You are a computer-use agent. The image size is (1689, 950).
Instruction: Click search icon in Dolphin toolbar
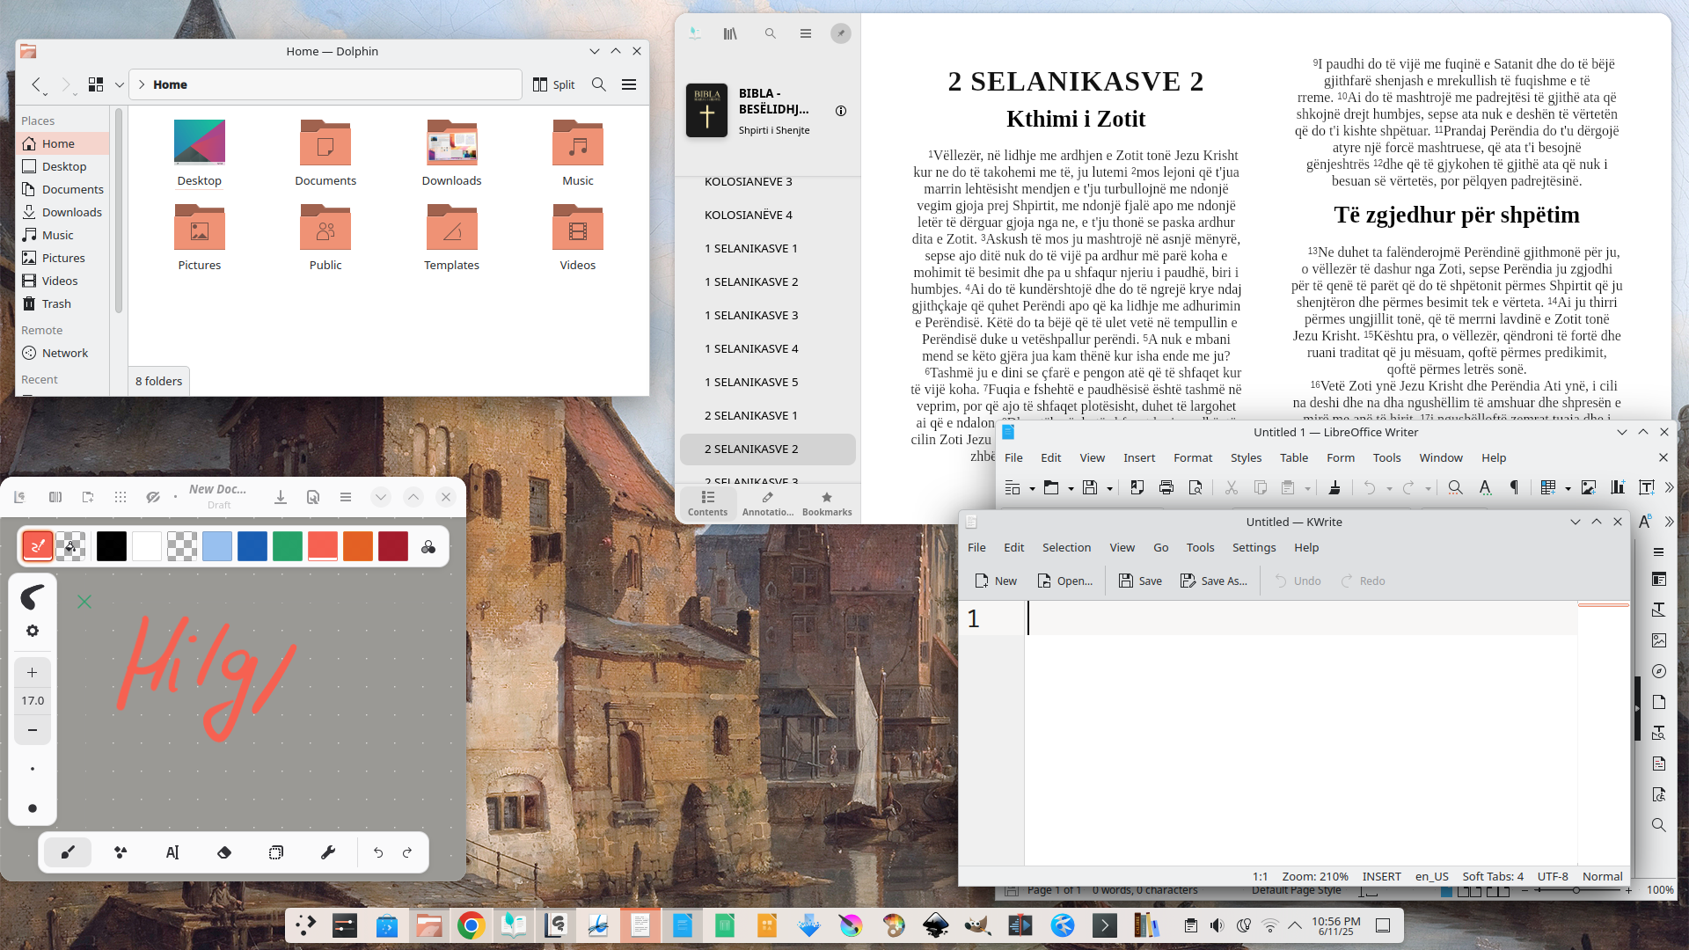tap(599, 84)
